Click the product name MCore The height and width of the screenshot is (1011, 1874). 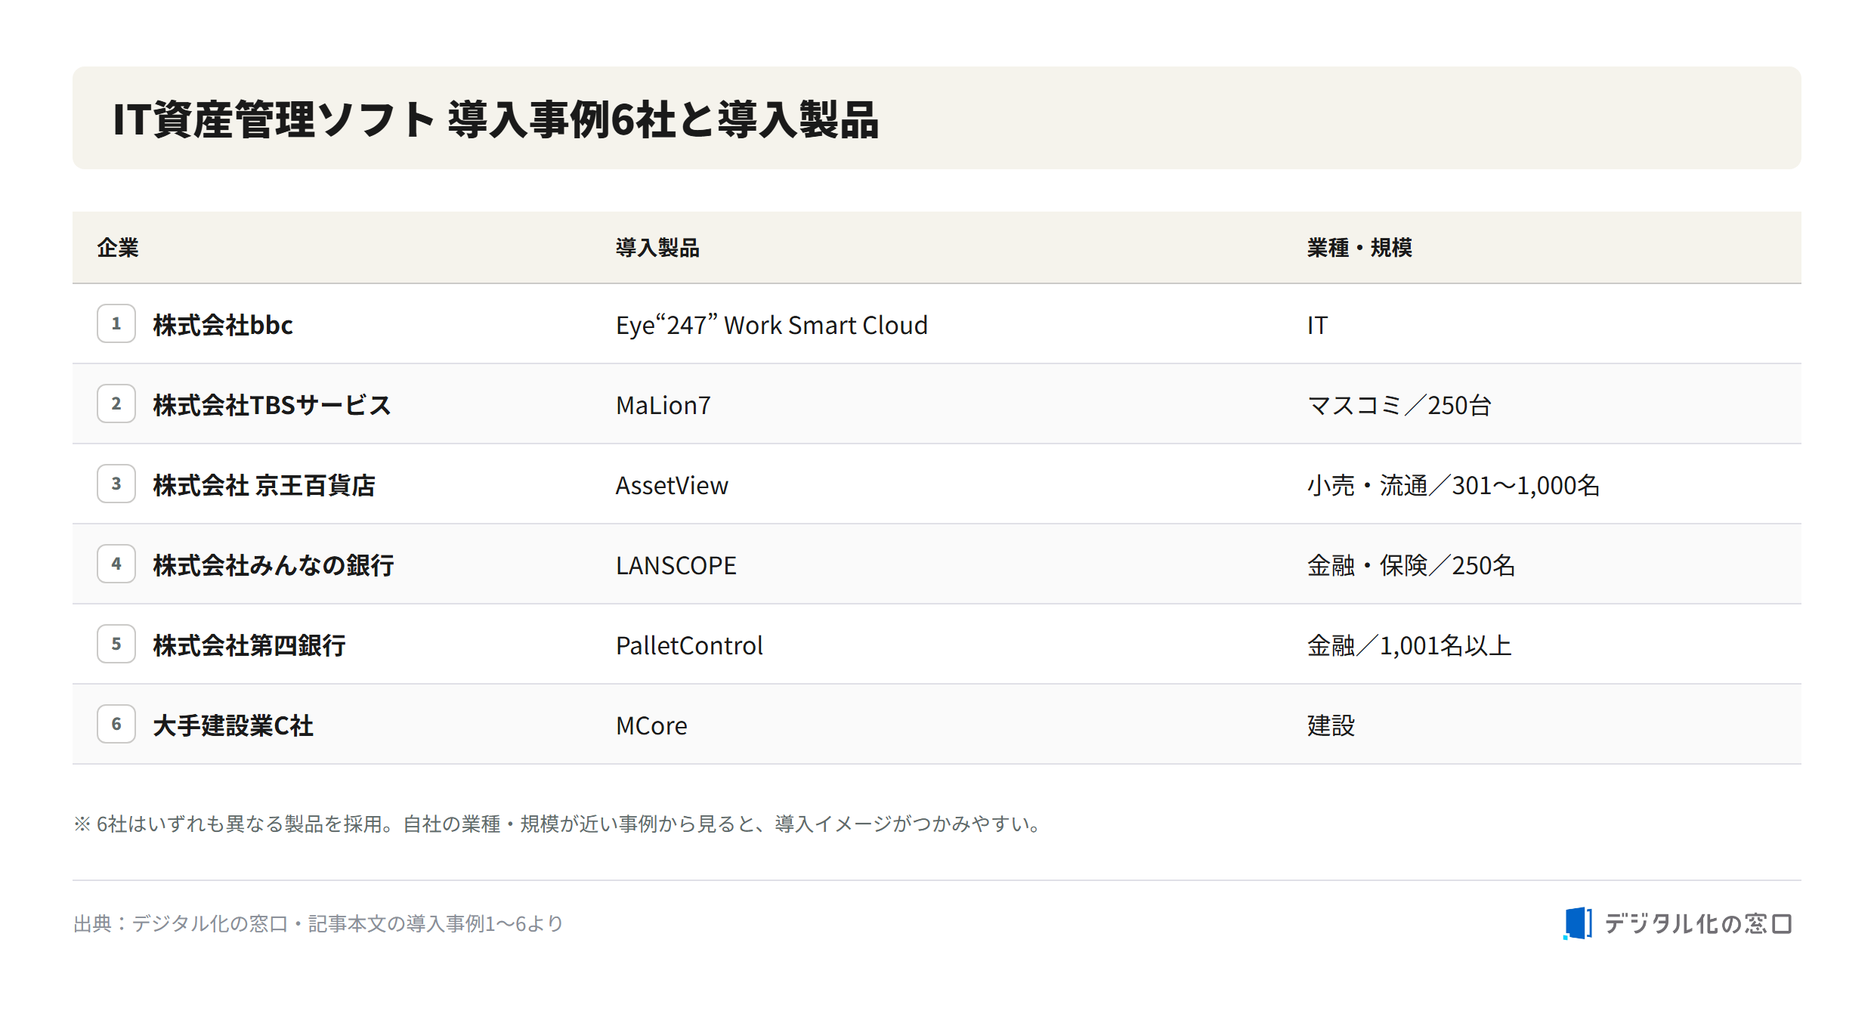point(651,725)
